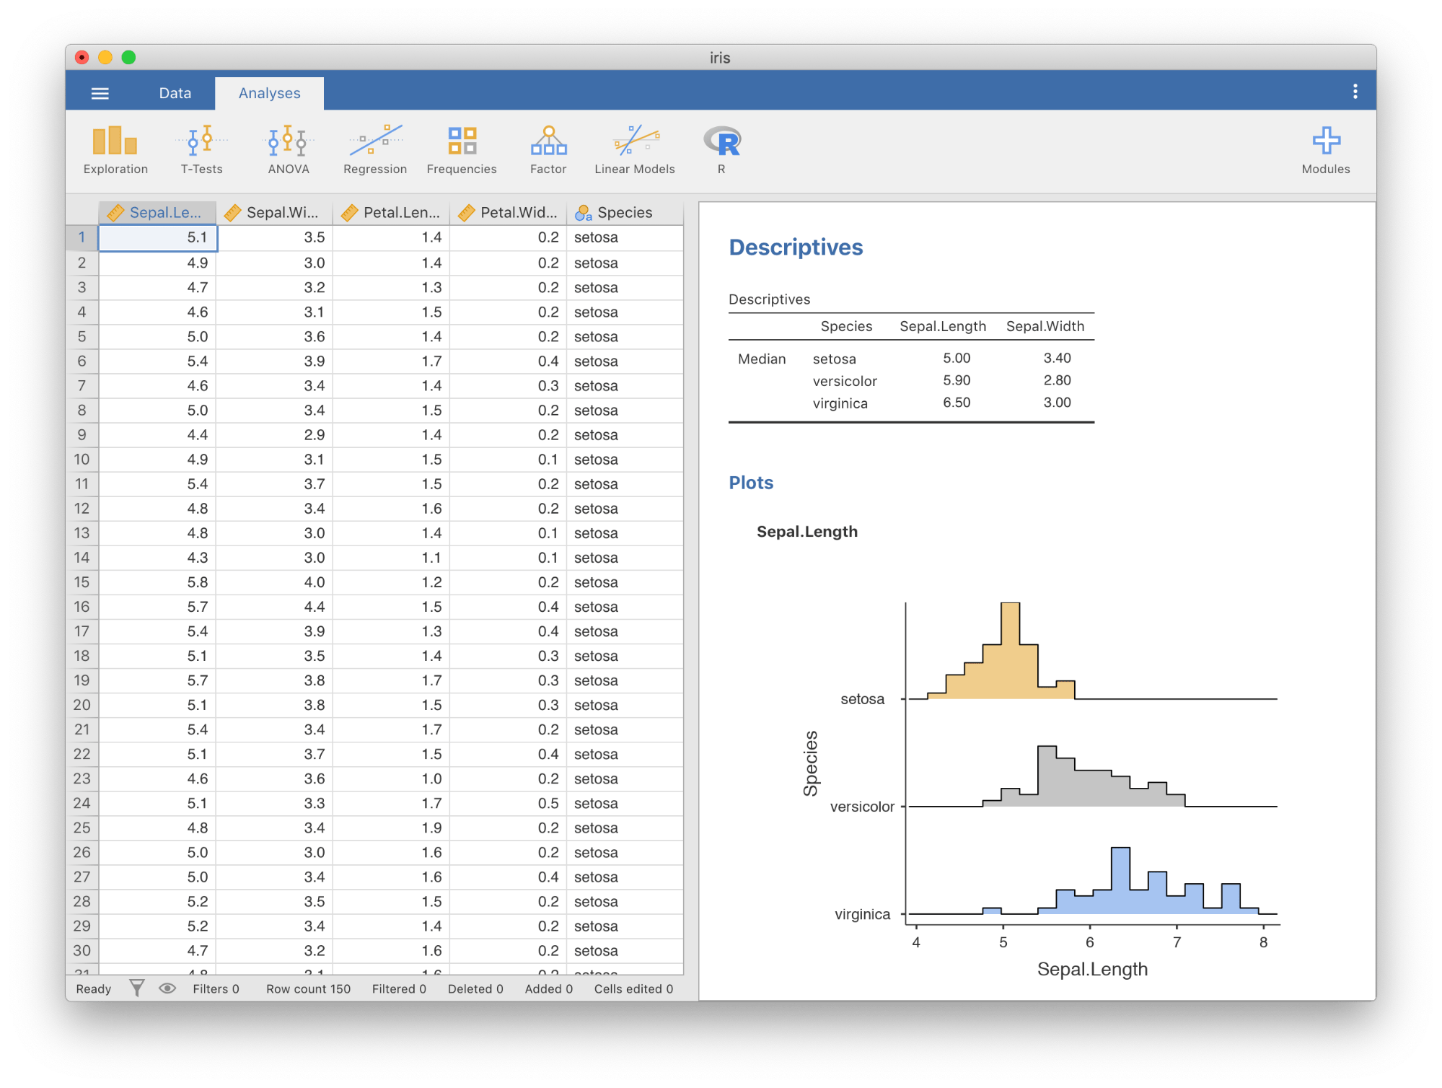Switch to the Data tab
The width and height of the screenshot is (1442, 1088).
(175, 93)
